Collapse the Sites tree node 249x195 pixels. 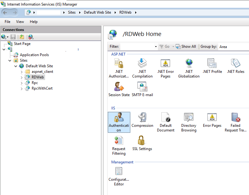pos(10,60)
